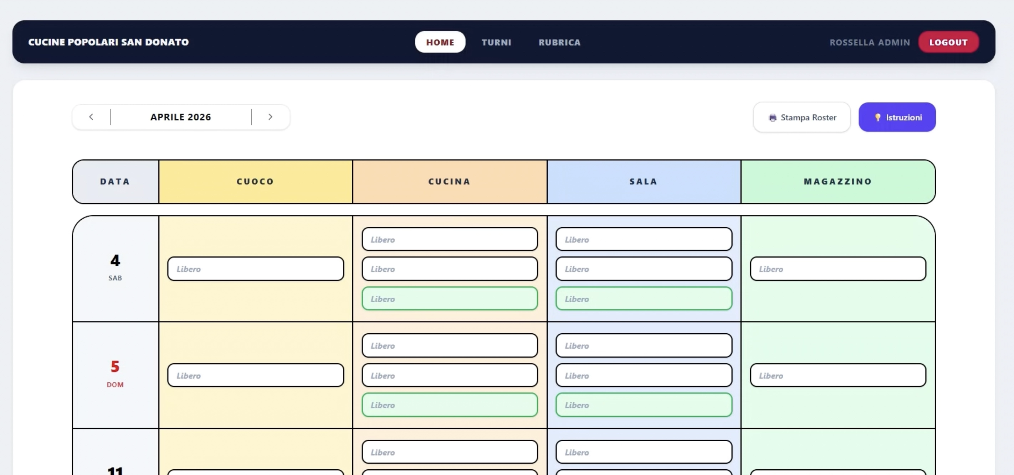Click the Logout button

click(948, 42)
